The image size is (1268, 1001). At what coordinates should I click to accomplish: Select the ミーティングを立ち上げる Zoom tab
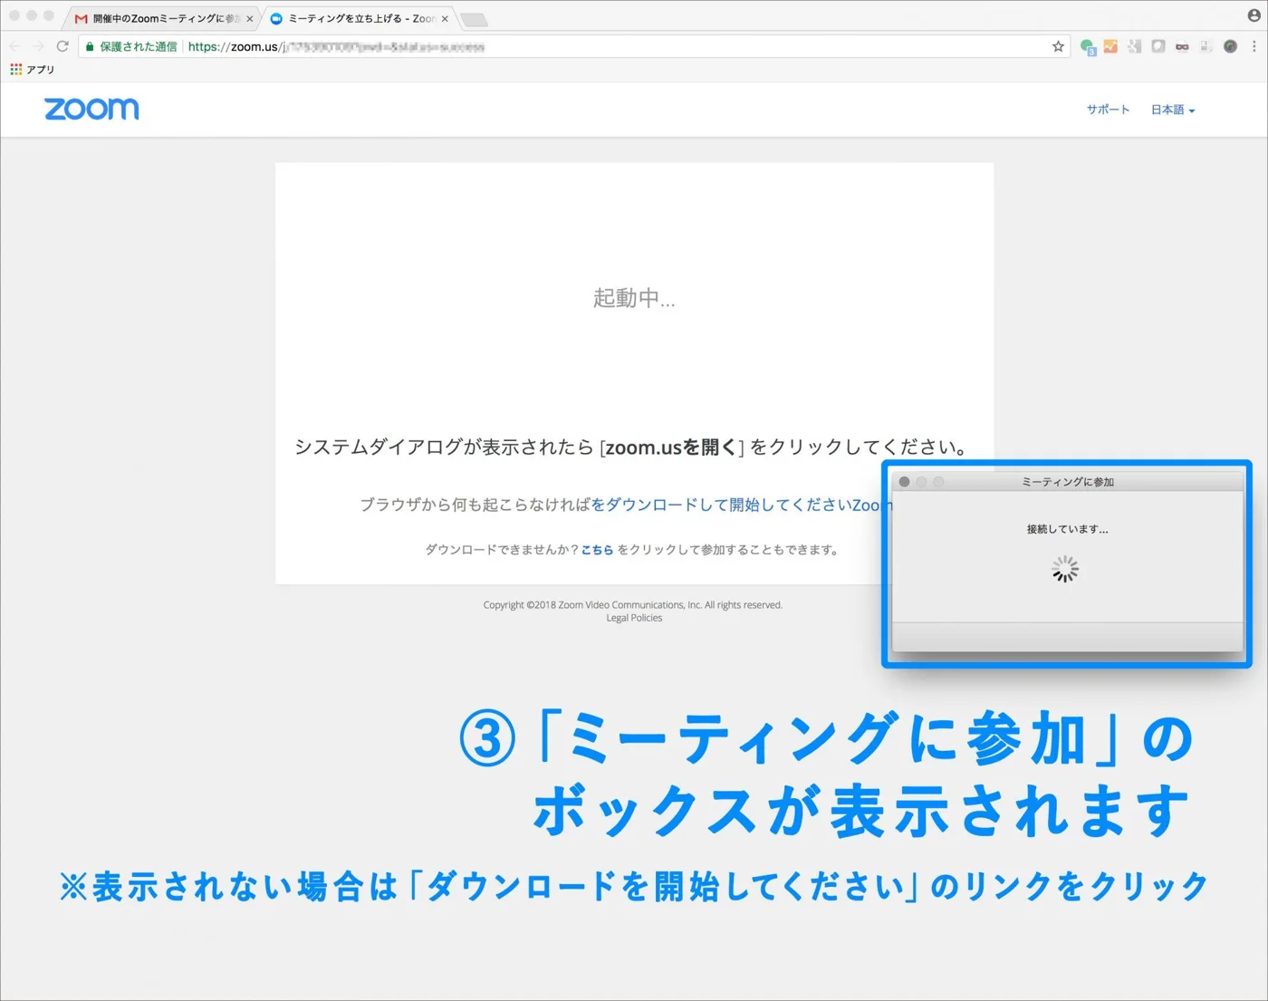tap(361, 18)
